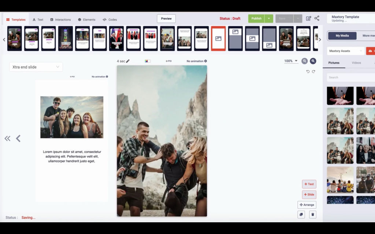Toggle POI on the previous slide preview
Screen dimensions: 375x234
coord(72,77)
